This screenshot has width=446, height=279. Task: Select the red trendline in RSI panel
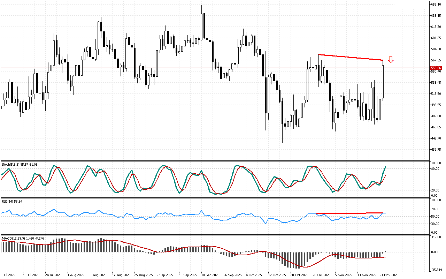(x=348, y=213)
